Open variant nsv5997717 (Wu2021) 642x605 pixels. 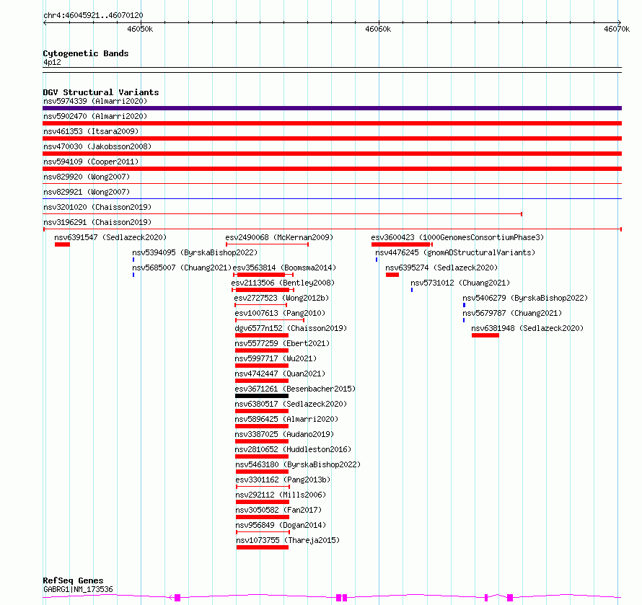276,358
